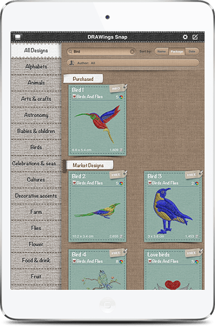Open the Farm category
Screen dimensions: 215x330
point(36,212)
